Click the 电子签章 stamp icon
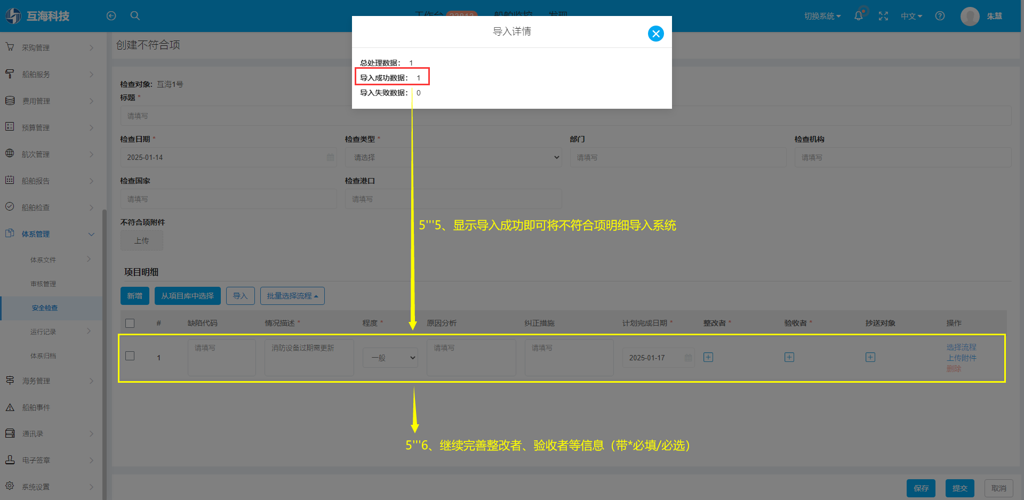 pos(10,459)
